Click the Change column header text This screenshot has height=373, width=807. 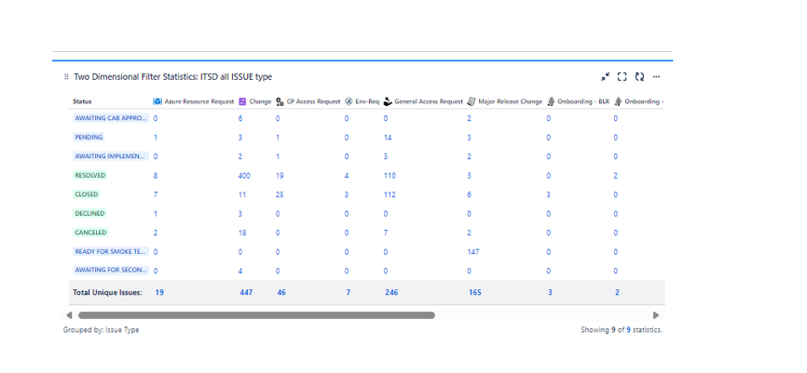260,101
